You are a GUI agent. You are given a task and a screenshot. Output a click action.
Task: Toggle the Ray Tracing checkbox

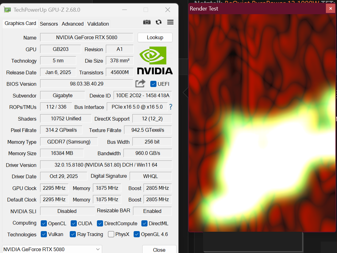73,234
